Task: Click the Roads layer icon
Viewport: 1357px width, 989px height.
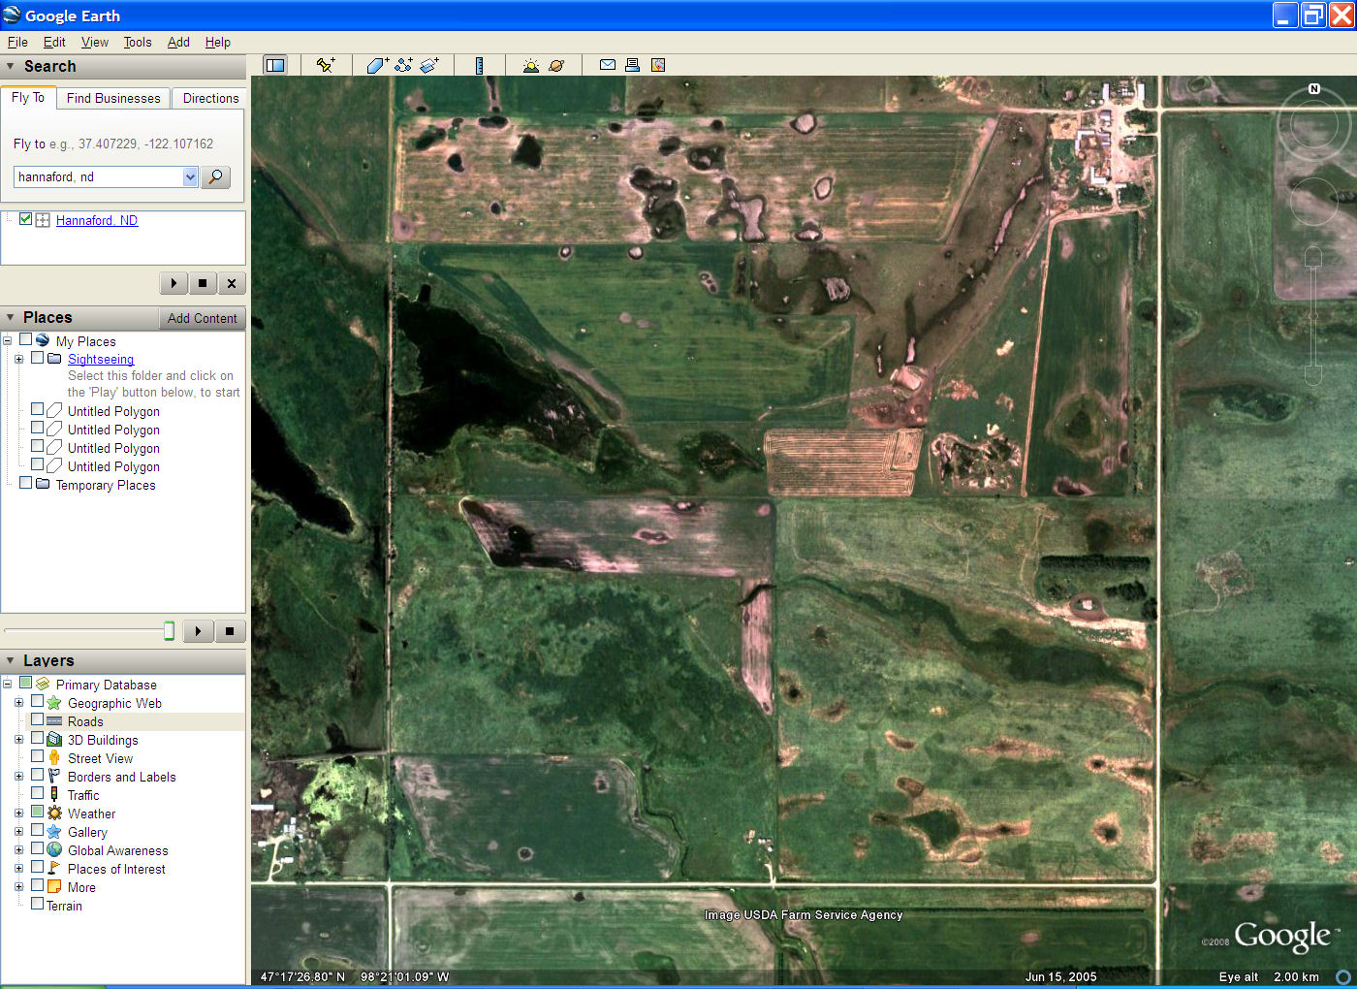Action: point(54,721)
